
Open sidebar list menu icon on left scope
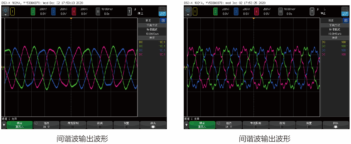click(x=163, y=21)
